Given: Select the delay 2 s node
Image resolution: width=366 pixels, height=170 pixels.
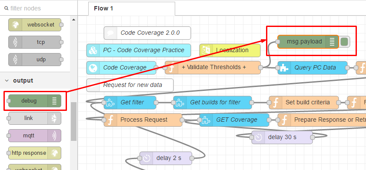Looking at the screenshot, I should pos(166,158).
